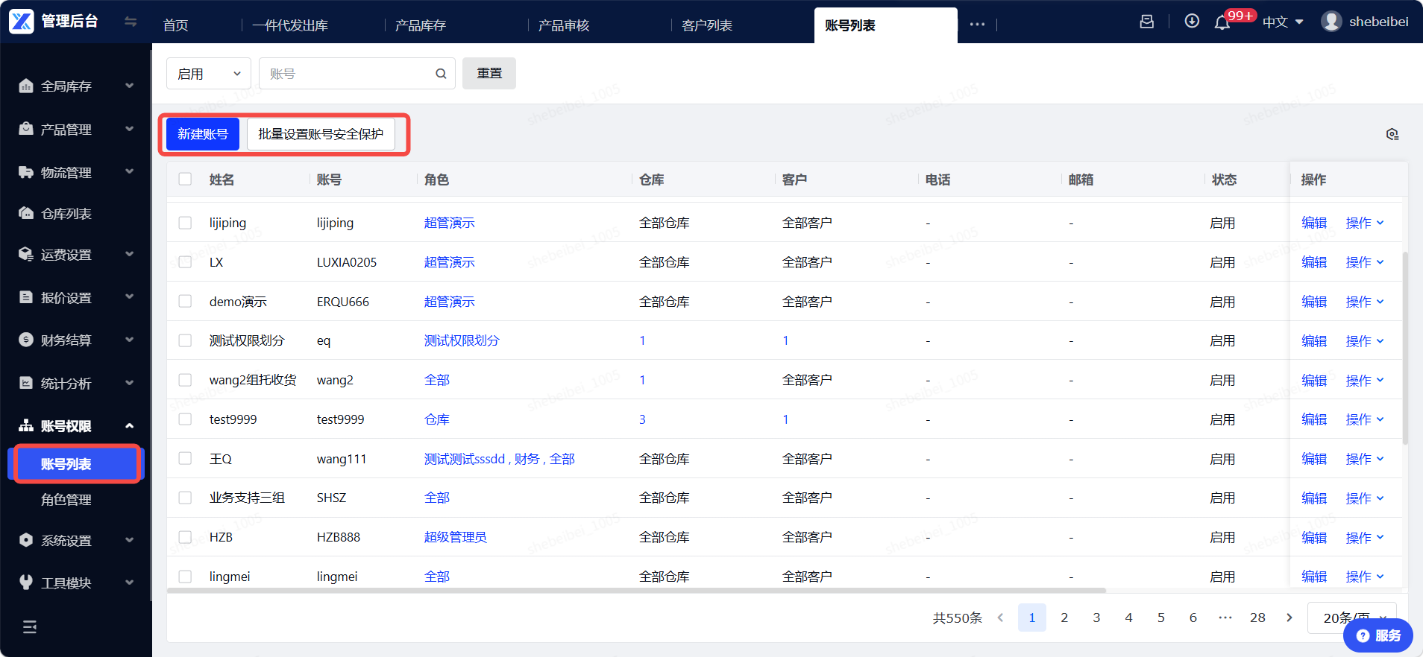This screenshot has width=1423, height=657.
Task: Collapse the 账号权限 sidebar menu
Action: coord(130,426)
